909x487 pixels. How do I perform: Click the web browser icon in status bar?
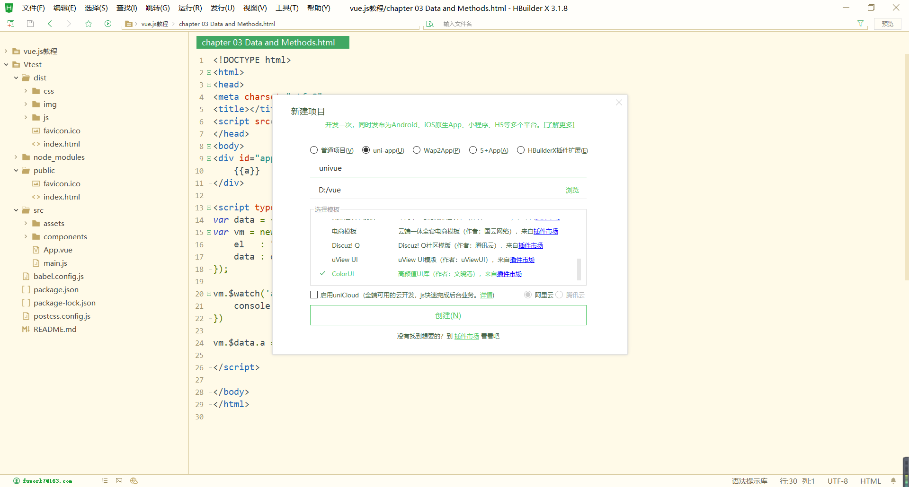click(x=134, y=481)
